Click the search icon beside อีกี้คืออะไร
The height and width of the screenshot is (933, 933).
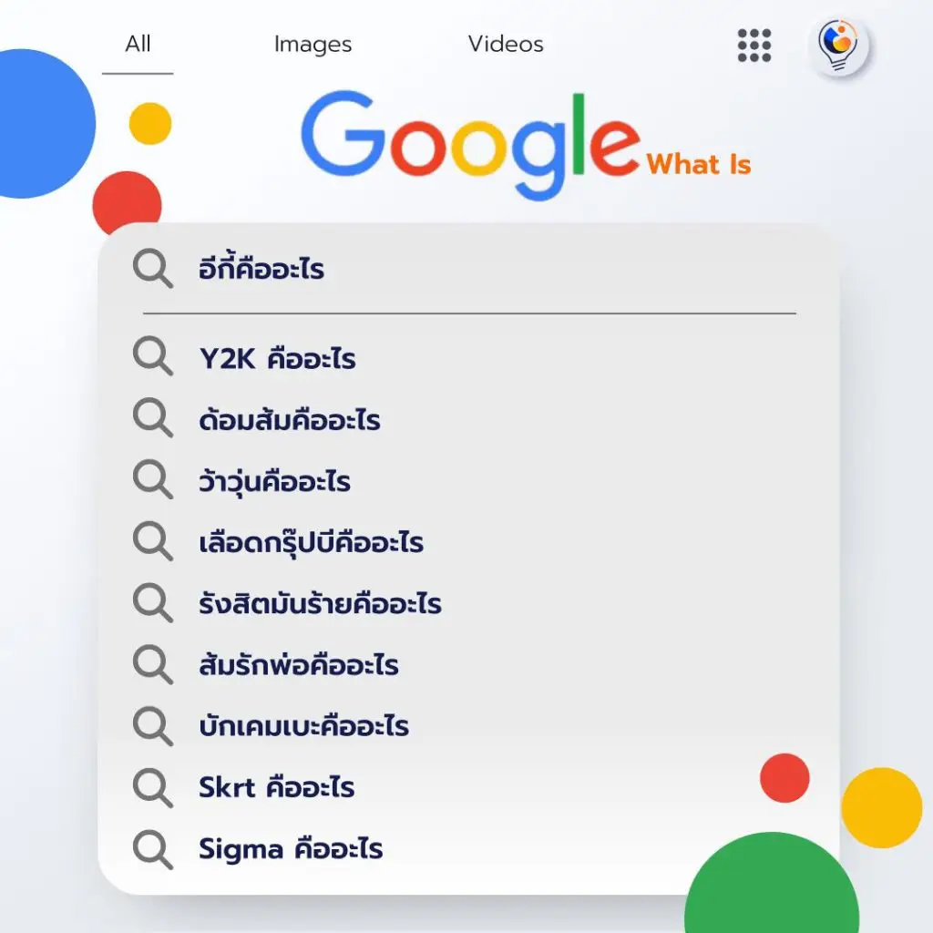(x=152, y=270)
